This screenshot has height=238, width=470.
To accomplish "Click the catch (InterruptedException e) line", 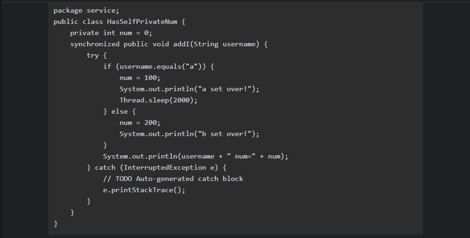I will pos(157,167).
